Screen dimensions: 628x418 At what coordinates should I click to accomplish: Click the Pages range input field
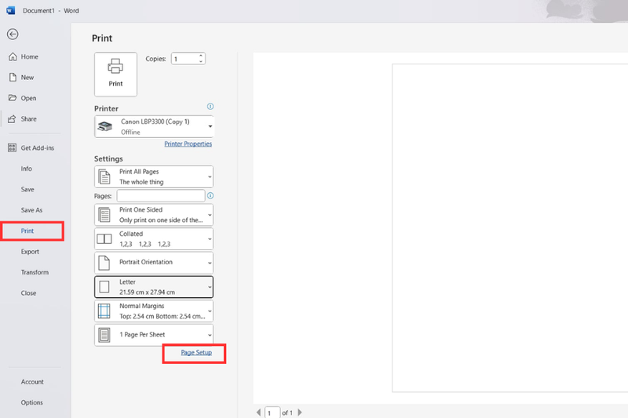pos(161,195)
